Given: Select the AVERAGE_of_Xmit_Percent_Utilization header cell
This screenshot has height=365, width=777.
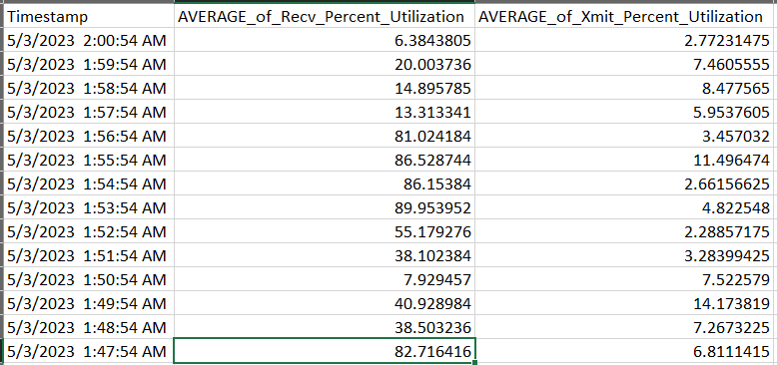Looking at the screenshot, I should tap(626, 16).
